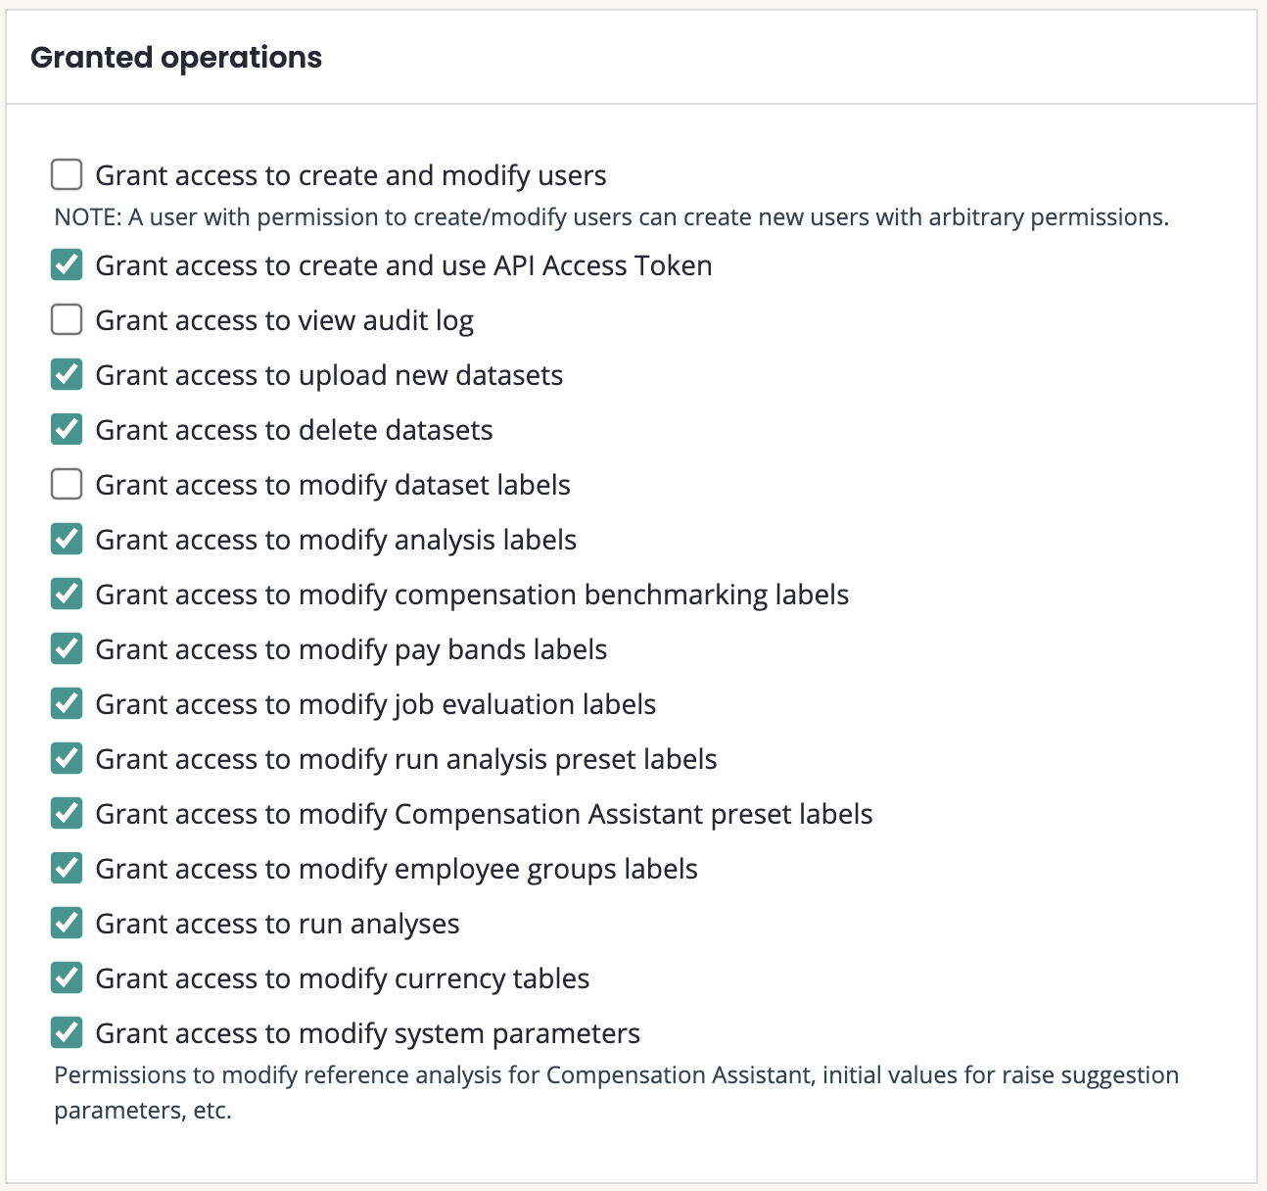Click 'Grant access to modify currency tables' text
This screenshot has height=1191, width=1267.
(342, 979)
